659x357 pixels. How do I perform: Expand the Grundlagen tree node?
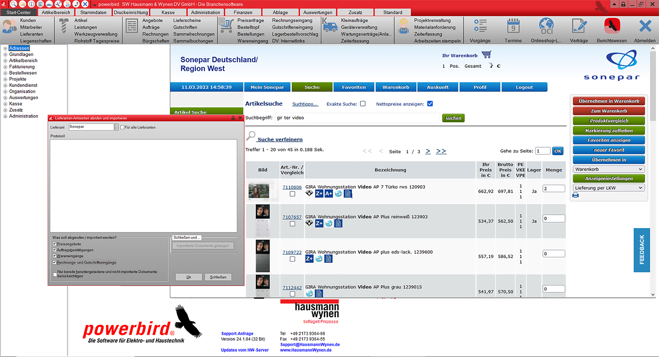pyautogui.click(x=5, y=55)
